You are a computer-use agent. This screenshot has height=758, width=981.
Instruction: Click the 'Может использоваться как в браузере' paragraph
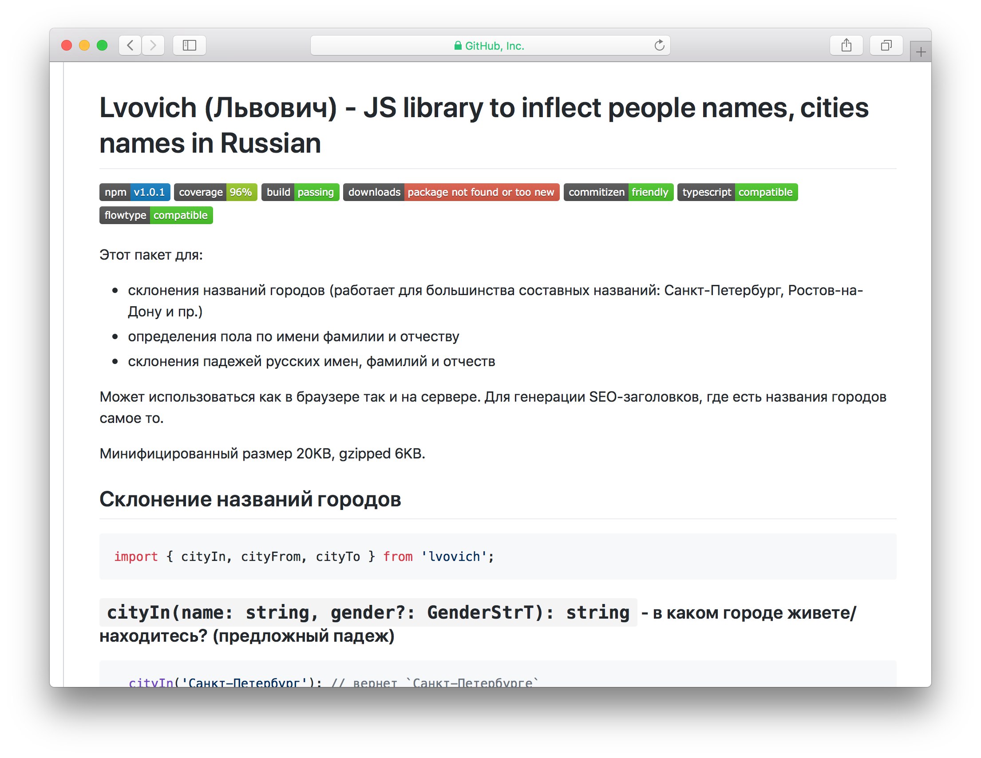(493, 407)
